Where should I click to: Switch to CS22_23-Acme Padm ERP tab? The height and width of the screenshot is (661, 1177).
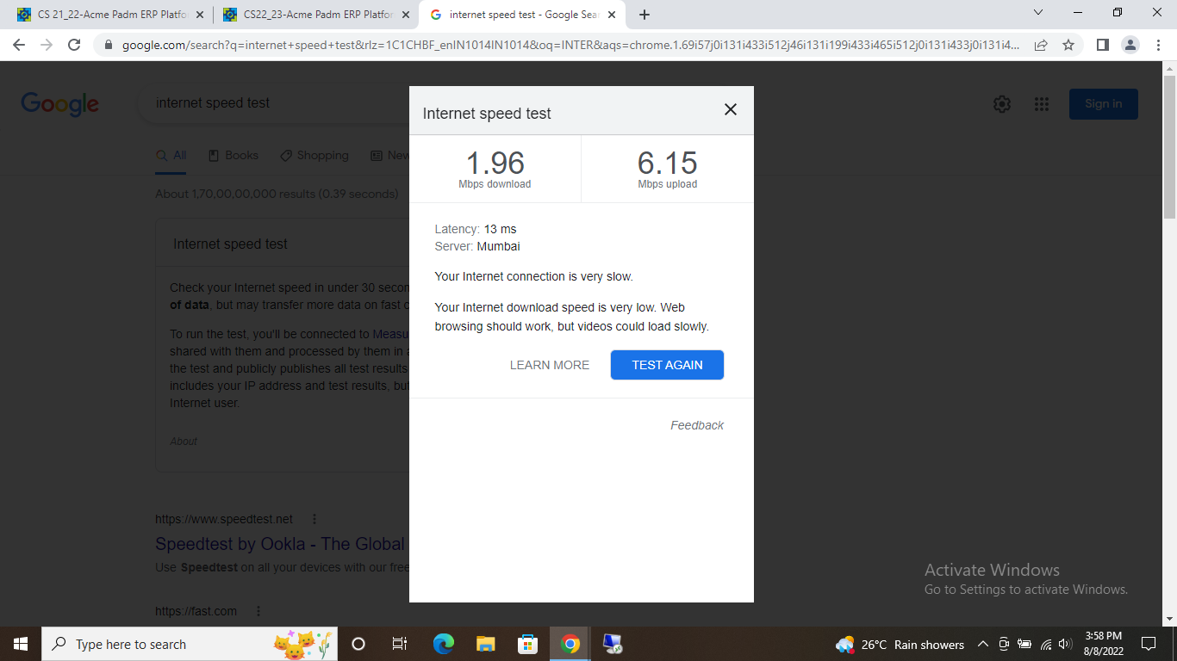point(315,15)
